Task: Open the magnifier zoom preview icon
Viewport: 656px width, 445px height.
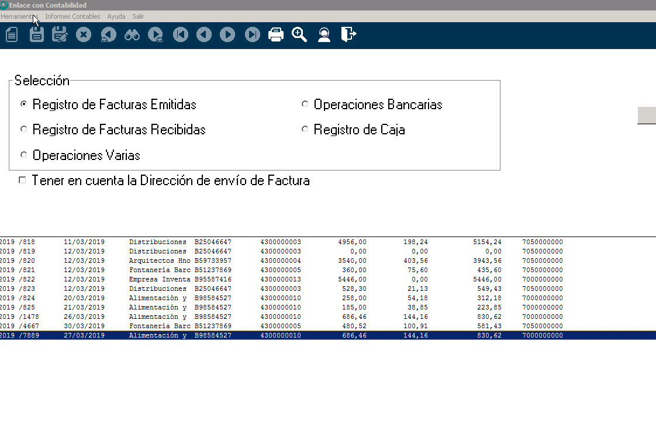Action: (300, 35)
